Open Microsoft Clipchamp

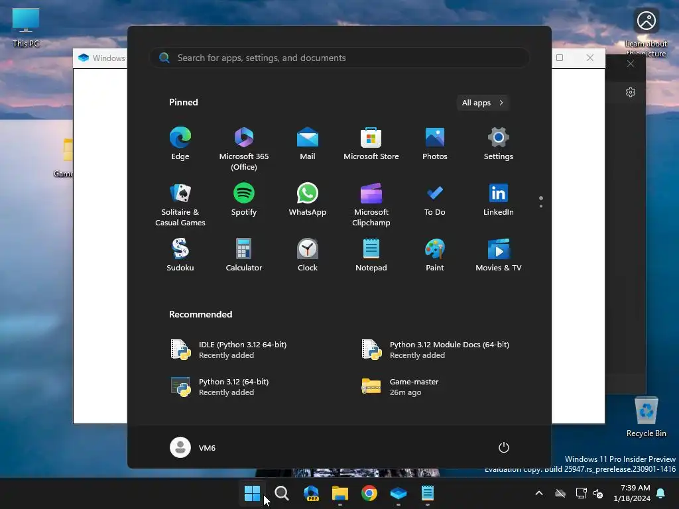371,204
